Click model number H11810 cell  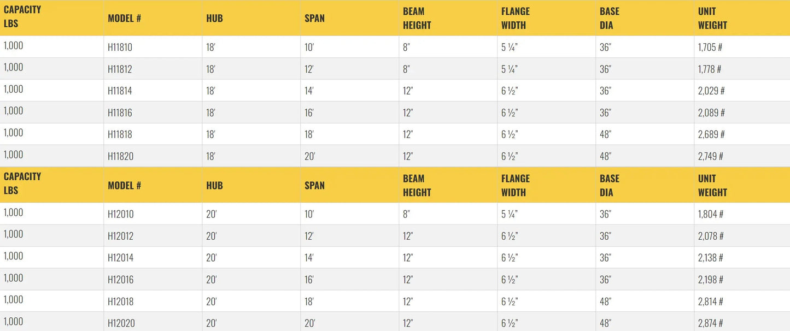[x=120, y=48]
